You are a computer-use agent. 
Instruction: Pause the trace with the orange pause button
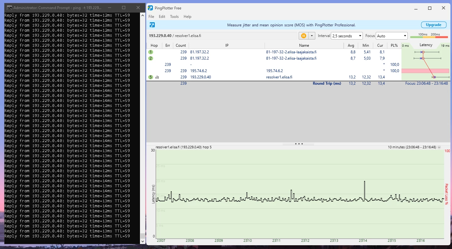(x=304, y=36)
